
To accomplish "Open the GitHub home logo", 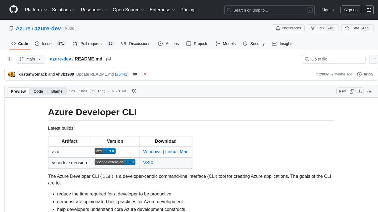I will (14, 10).
